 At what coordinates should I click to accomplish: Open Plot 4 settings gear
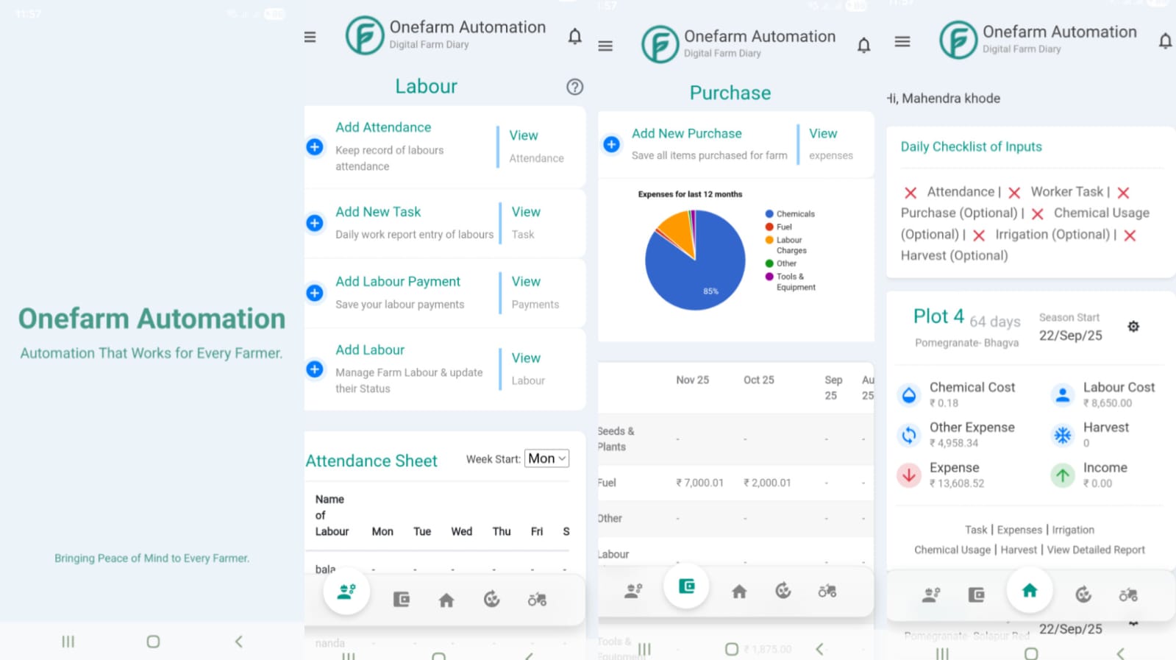pos(1133,326)
